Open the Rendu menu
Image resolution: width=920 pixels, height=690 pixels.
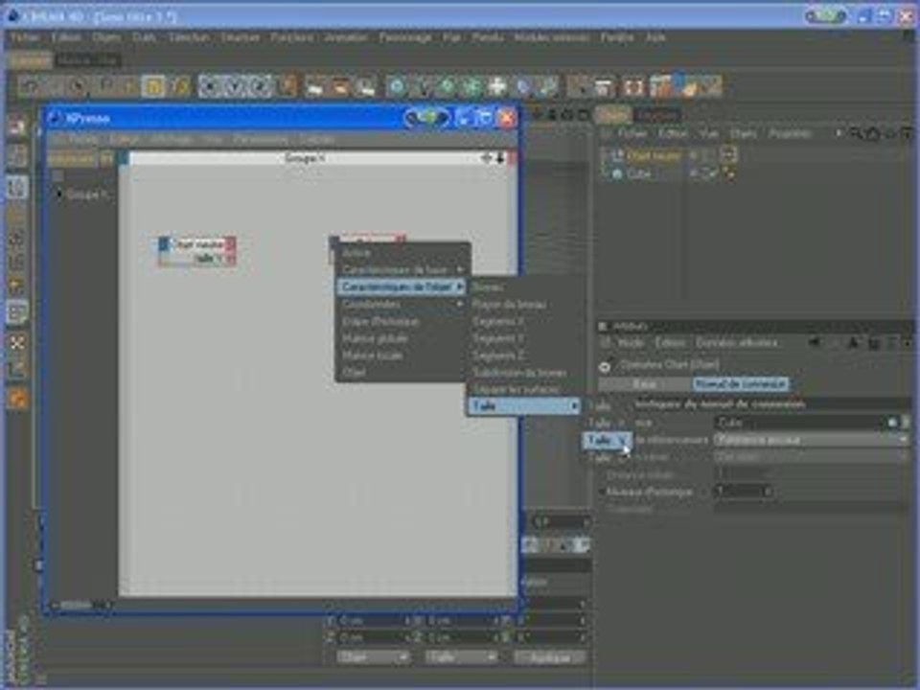coord(488,37)
